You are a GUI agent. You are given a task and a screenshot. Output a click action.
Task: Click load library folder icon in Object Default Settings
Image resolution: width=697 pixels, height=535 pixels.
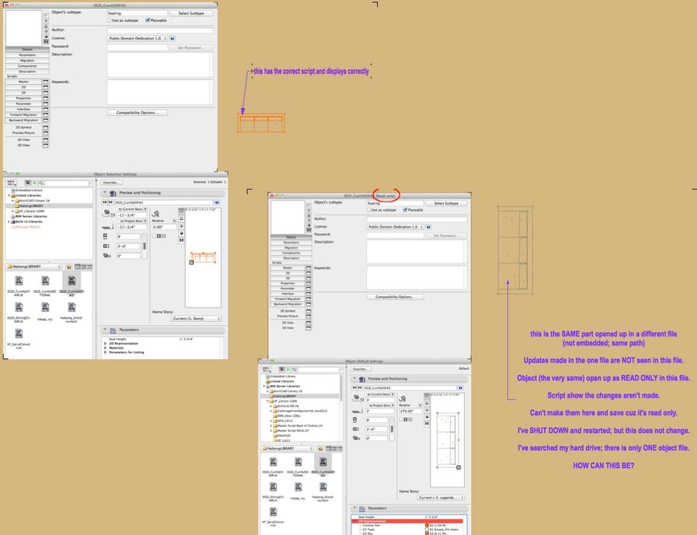pyautogui.click(x=320, y=449)
